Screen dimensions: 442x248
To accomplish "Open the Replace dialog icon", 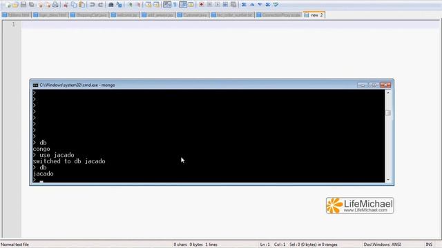I will pos(119,5).
